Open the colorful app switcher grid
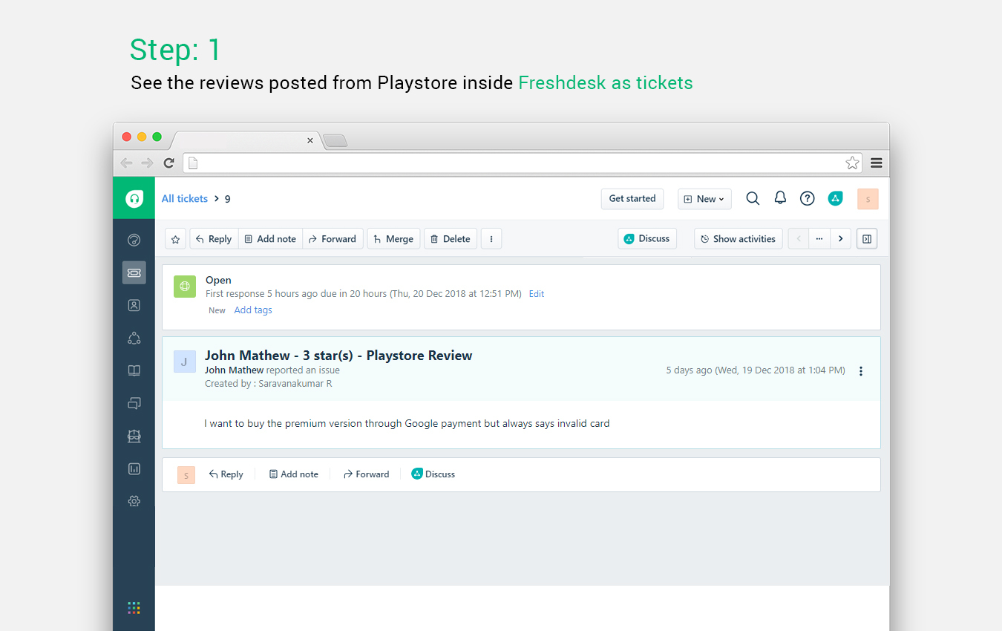Viewport: 1002px width, 631px height. pyautogui.click(x=134, y=607)
